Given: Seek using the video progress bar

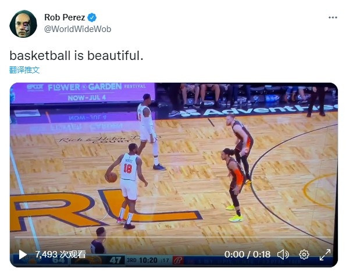Looking at the screenshot, I should 174,237.
